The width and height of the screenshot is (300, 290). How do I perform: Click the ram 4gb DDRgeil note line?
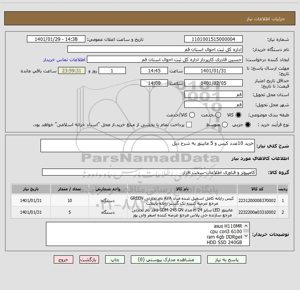[224, 237]
